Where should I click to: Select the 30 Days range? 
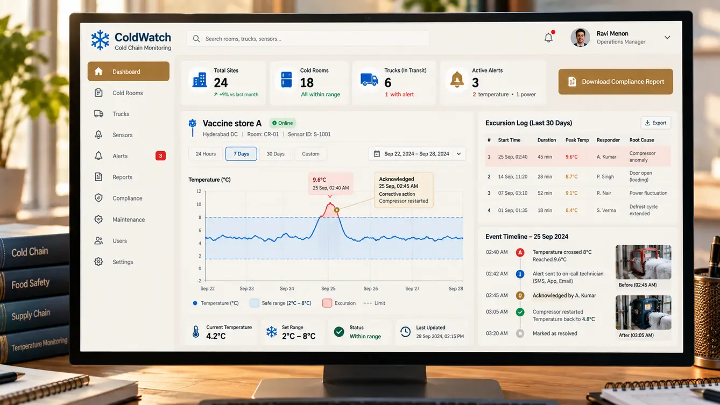(x=276, y=154)
